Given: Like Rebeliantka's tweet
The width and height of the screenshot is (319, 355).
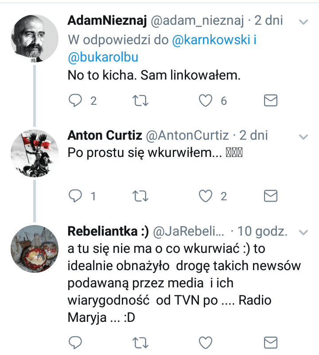Looking at the screenshot, I should click(x=206, y=343).
